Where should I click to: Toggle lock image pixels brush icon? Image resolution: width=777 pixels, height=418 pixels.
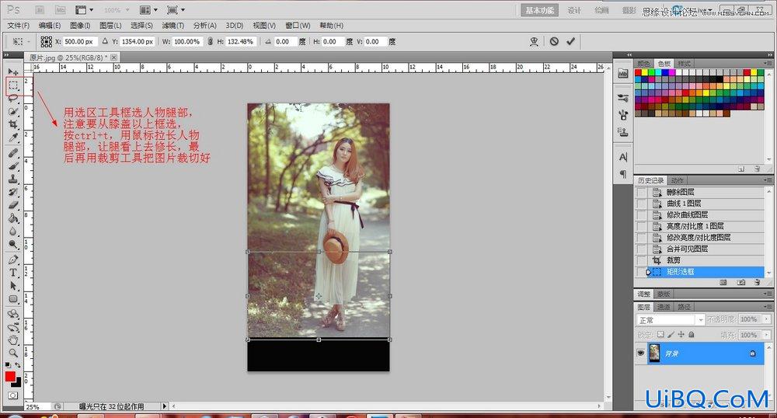(x=671, y=335)
